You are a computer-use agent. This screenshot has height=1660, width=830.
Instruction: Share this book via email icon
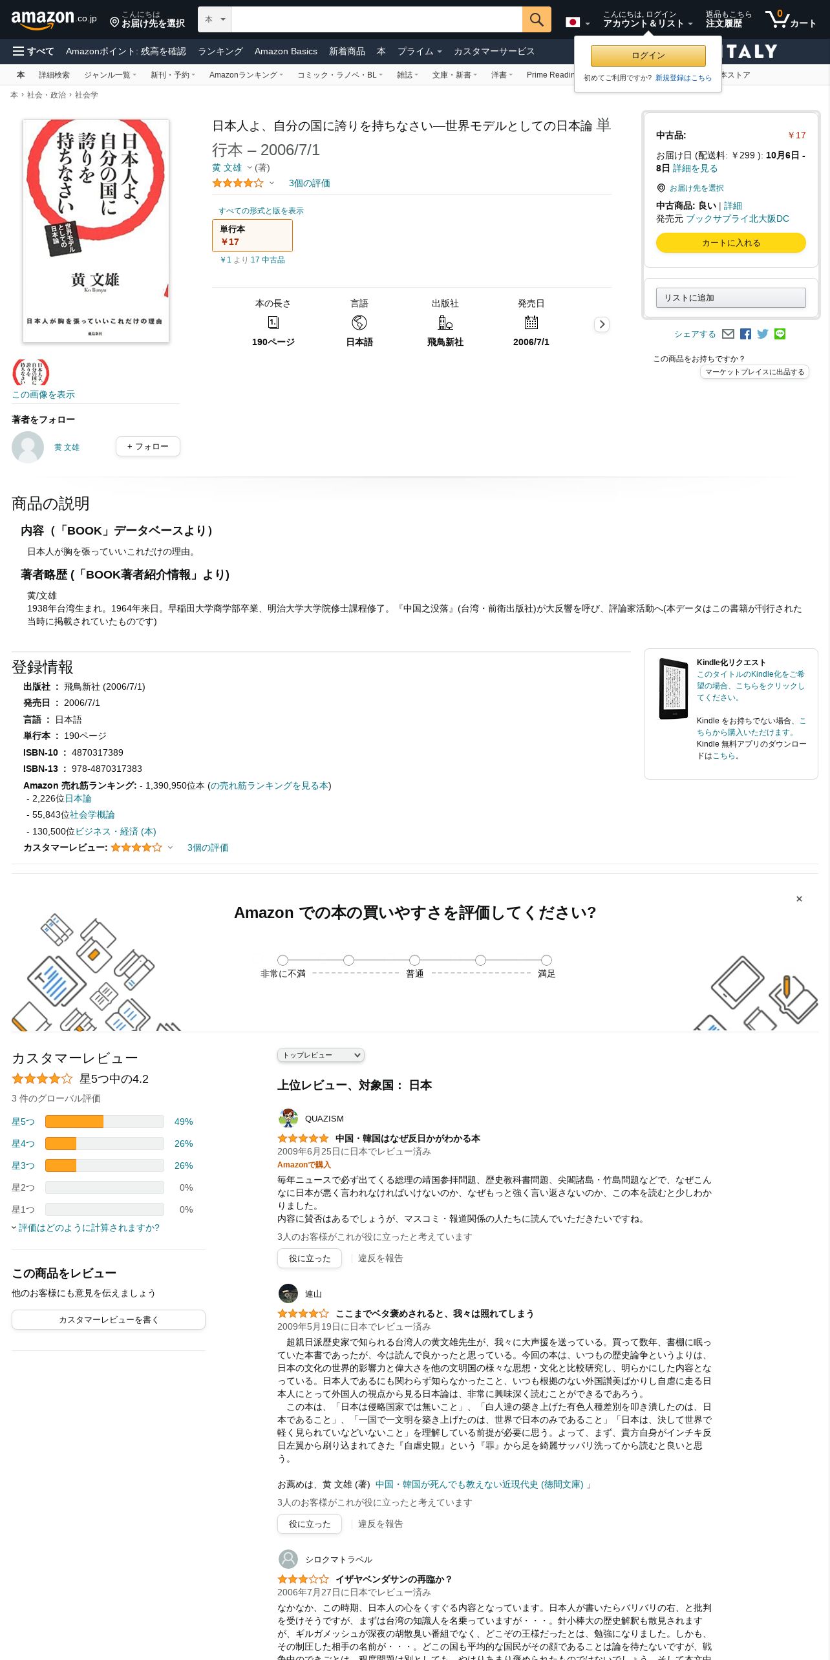point(728,334)
